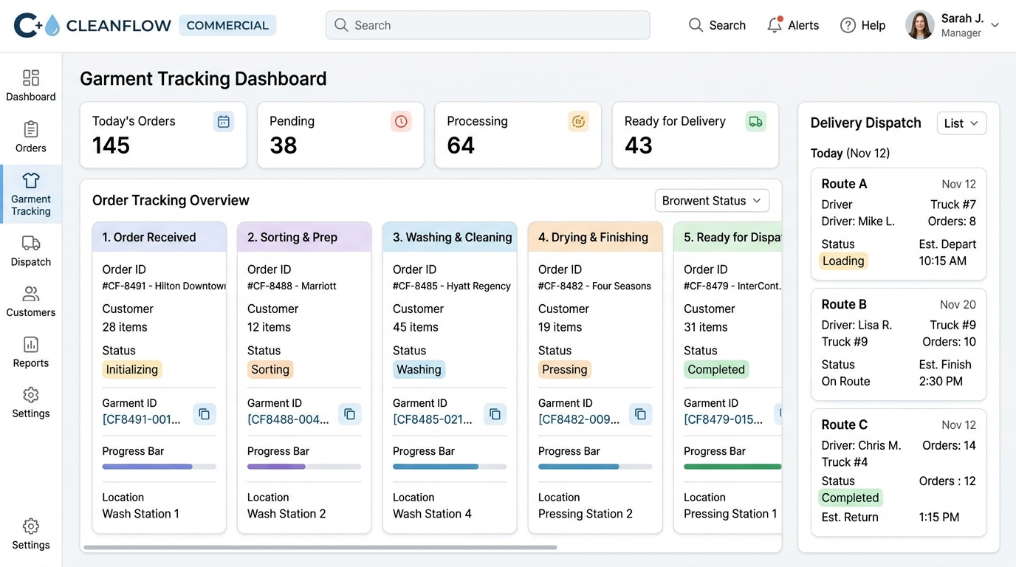Click Est. Depart time 10:15 AM
This screenshot has width=1016, height=567.
(942, 261)
